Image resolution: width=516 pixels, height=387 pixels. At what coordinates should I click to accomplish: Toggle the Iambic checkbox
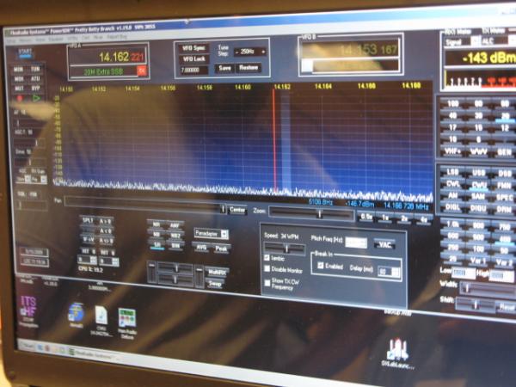point(267,256)
